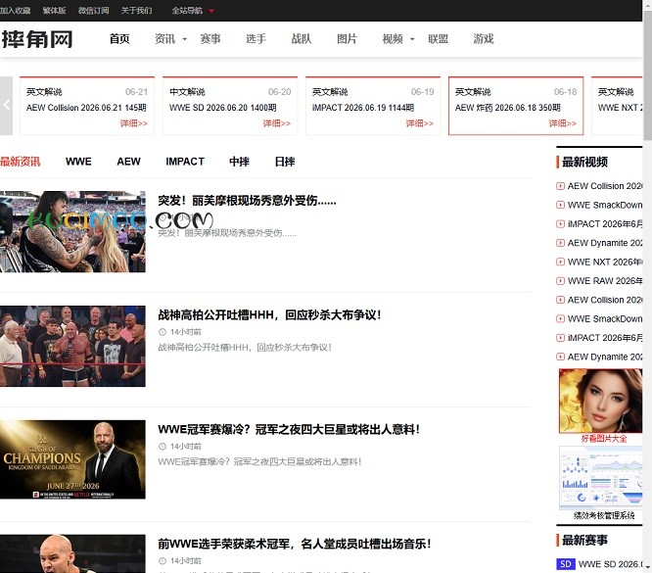652x573 pixels.
Task: Click play icon beside second AEW Collision video
Action: click(x=561, y=300)
